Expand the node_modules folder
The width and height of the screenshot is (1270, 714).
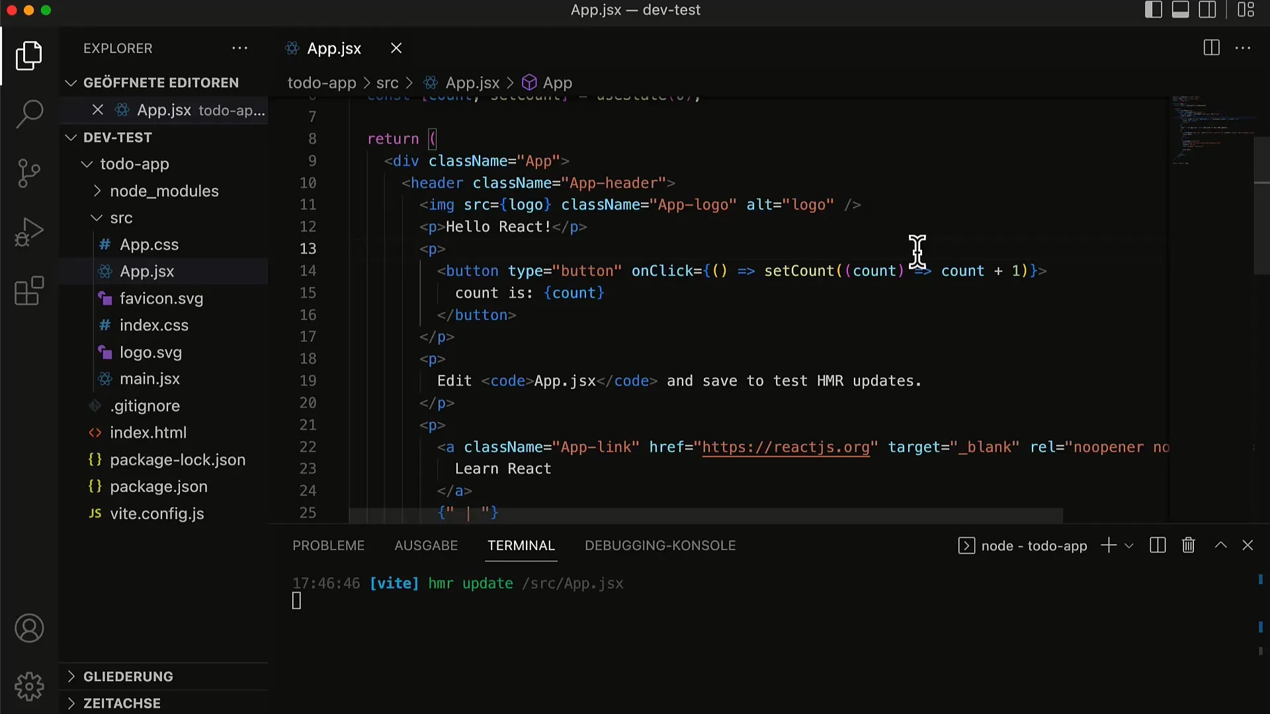point(164,191)
